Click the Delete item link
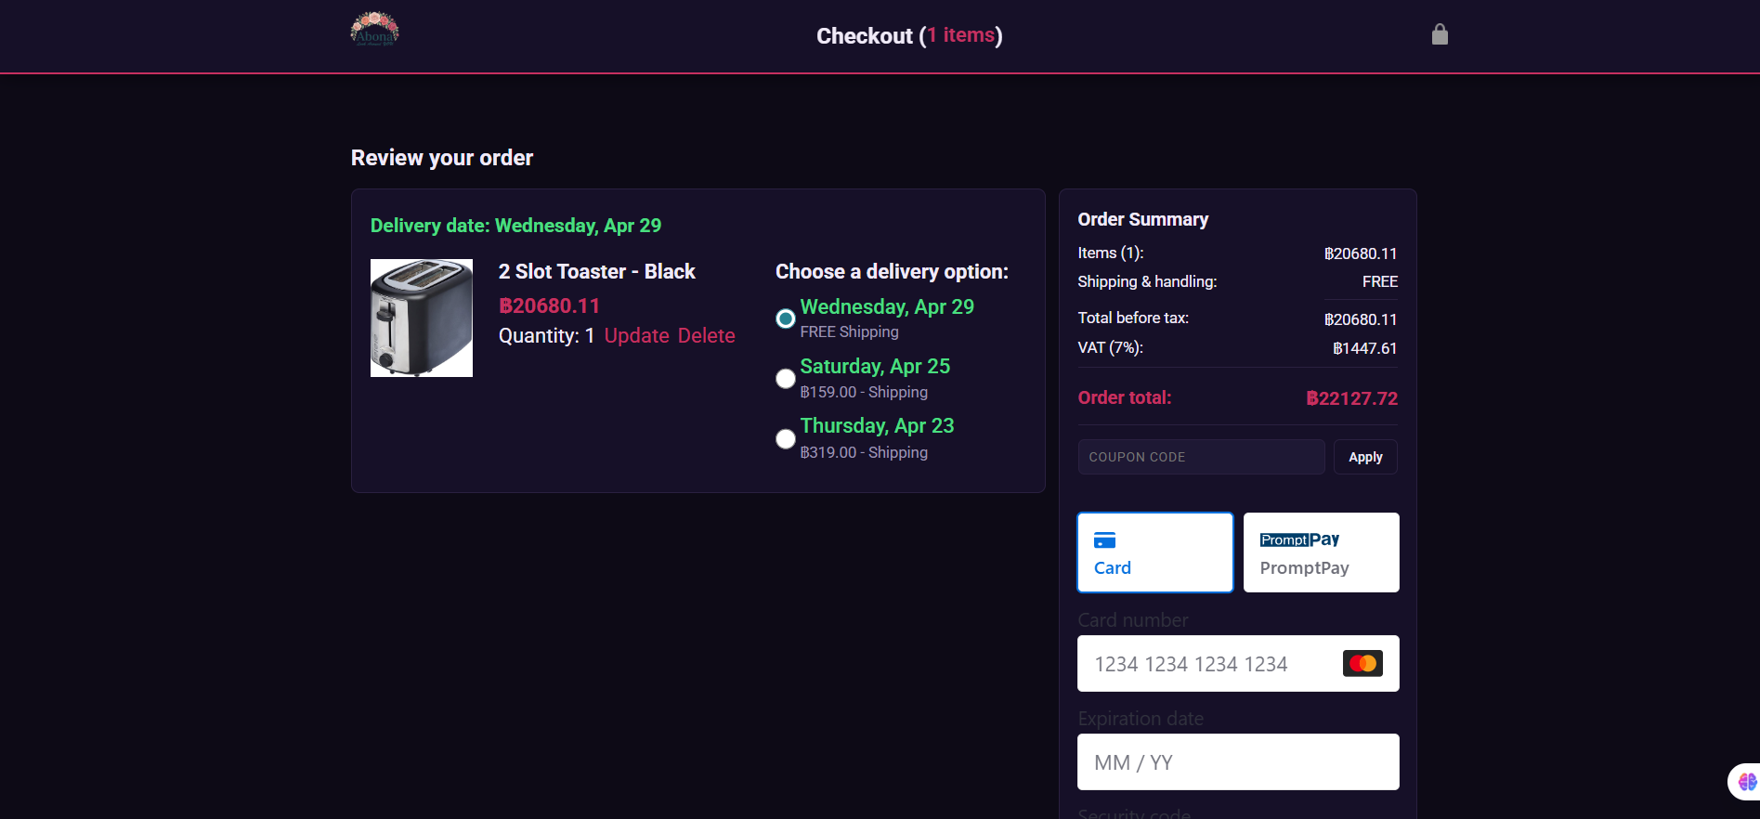The image size is (1760, 819). click(x=706, y=336)
